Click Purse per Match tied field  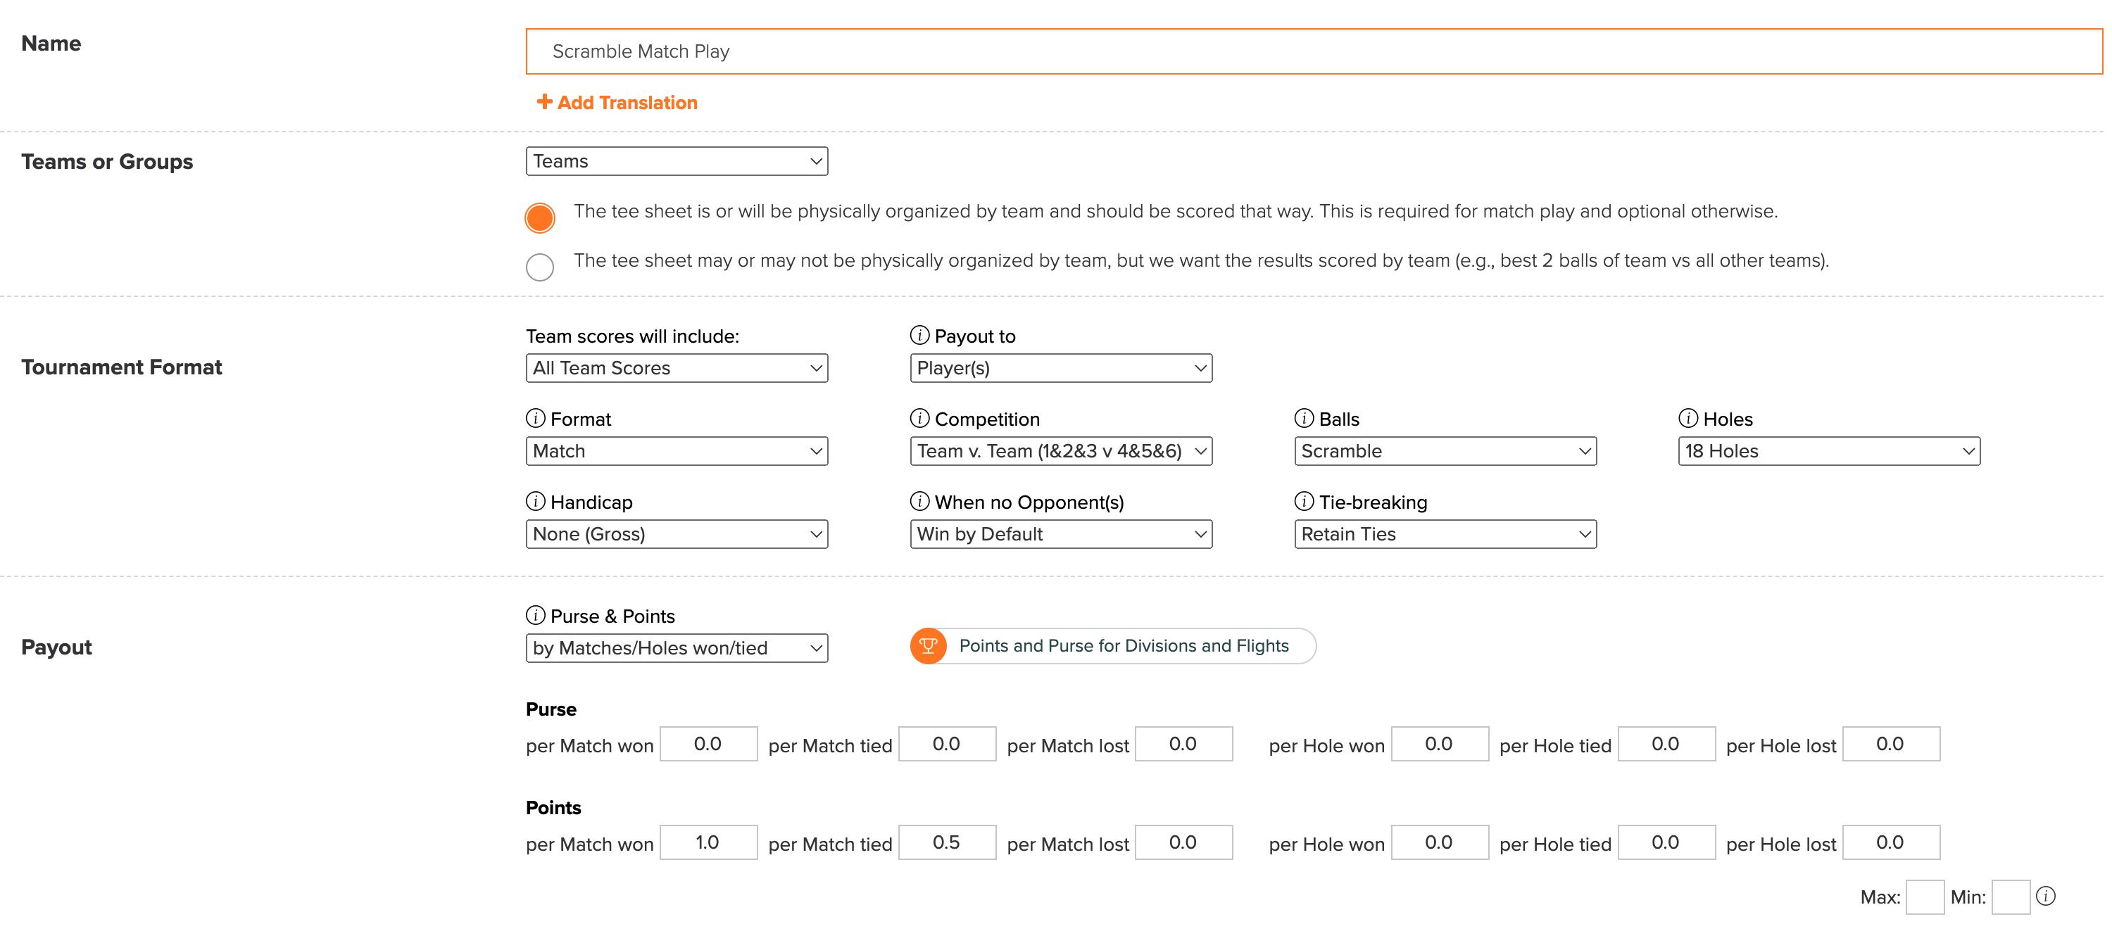(x=947, y=744)
